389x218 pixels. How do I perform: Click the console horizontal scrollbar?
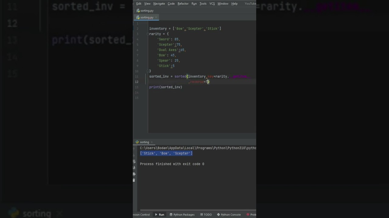[198, 210]
